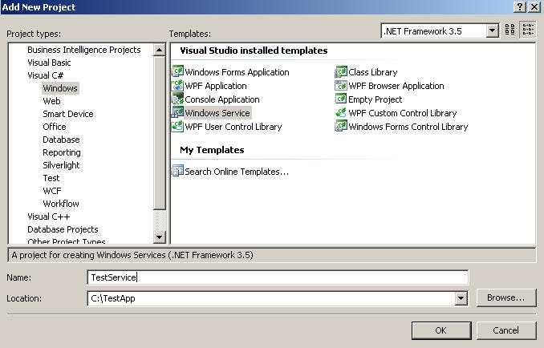Select the Windows Forms Application template icon
The height and width of the screenshot is (348, 544).
pyautogui.click(x=177, y=71)
